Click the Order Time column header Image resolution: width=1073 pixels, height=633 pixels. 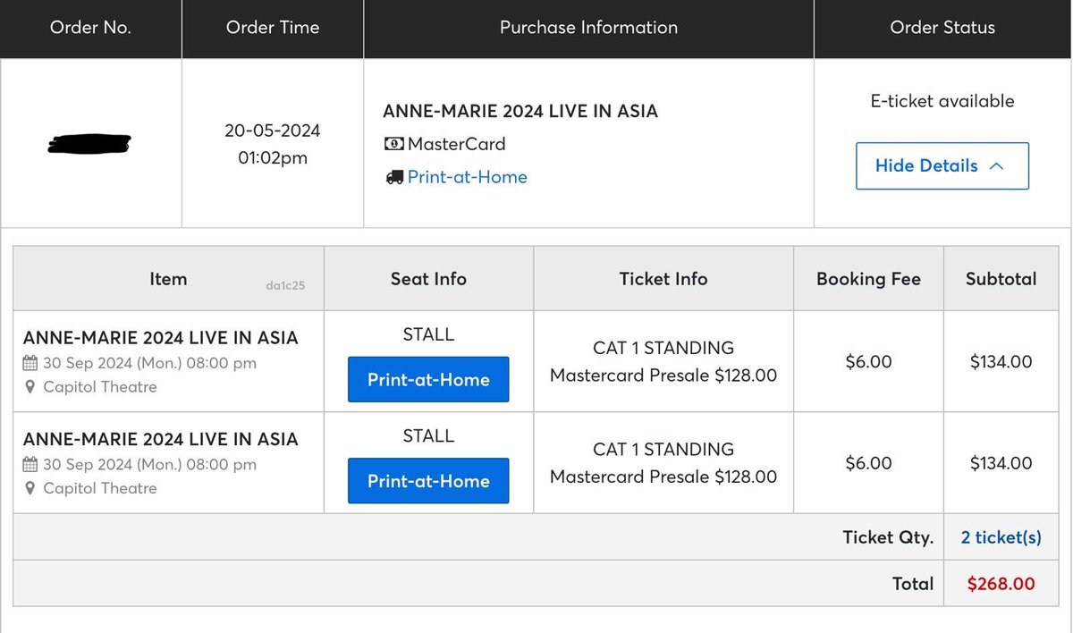click(273, 28)
